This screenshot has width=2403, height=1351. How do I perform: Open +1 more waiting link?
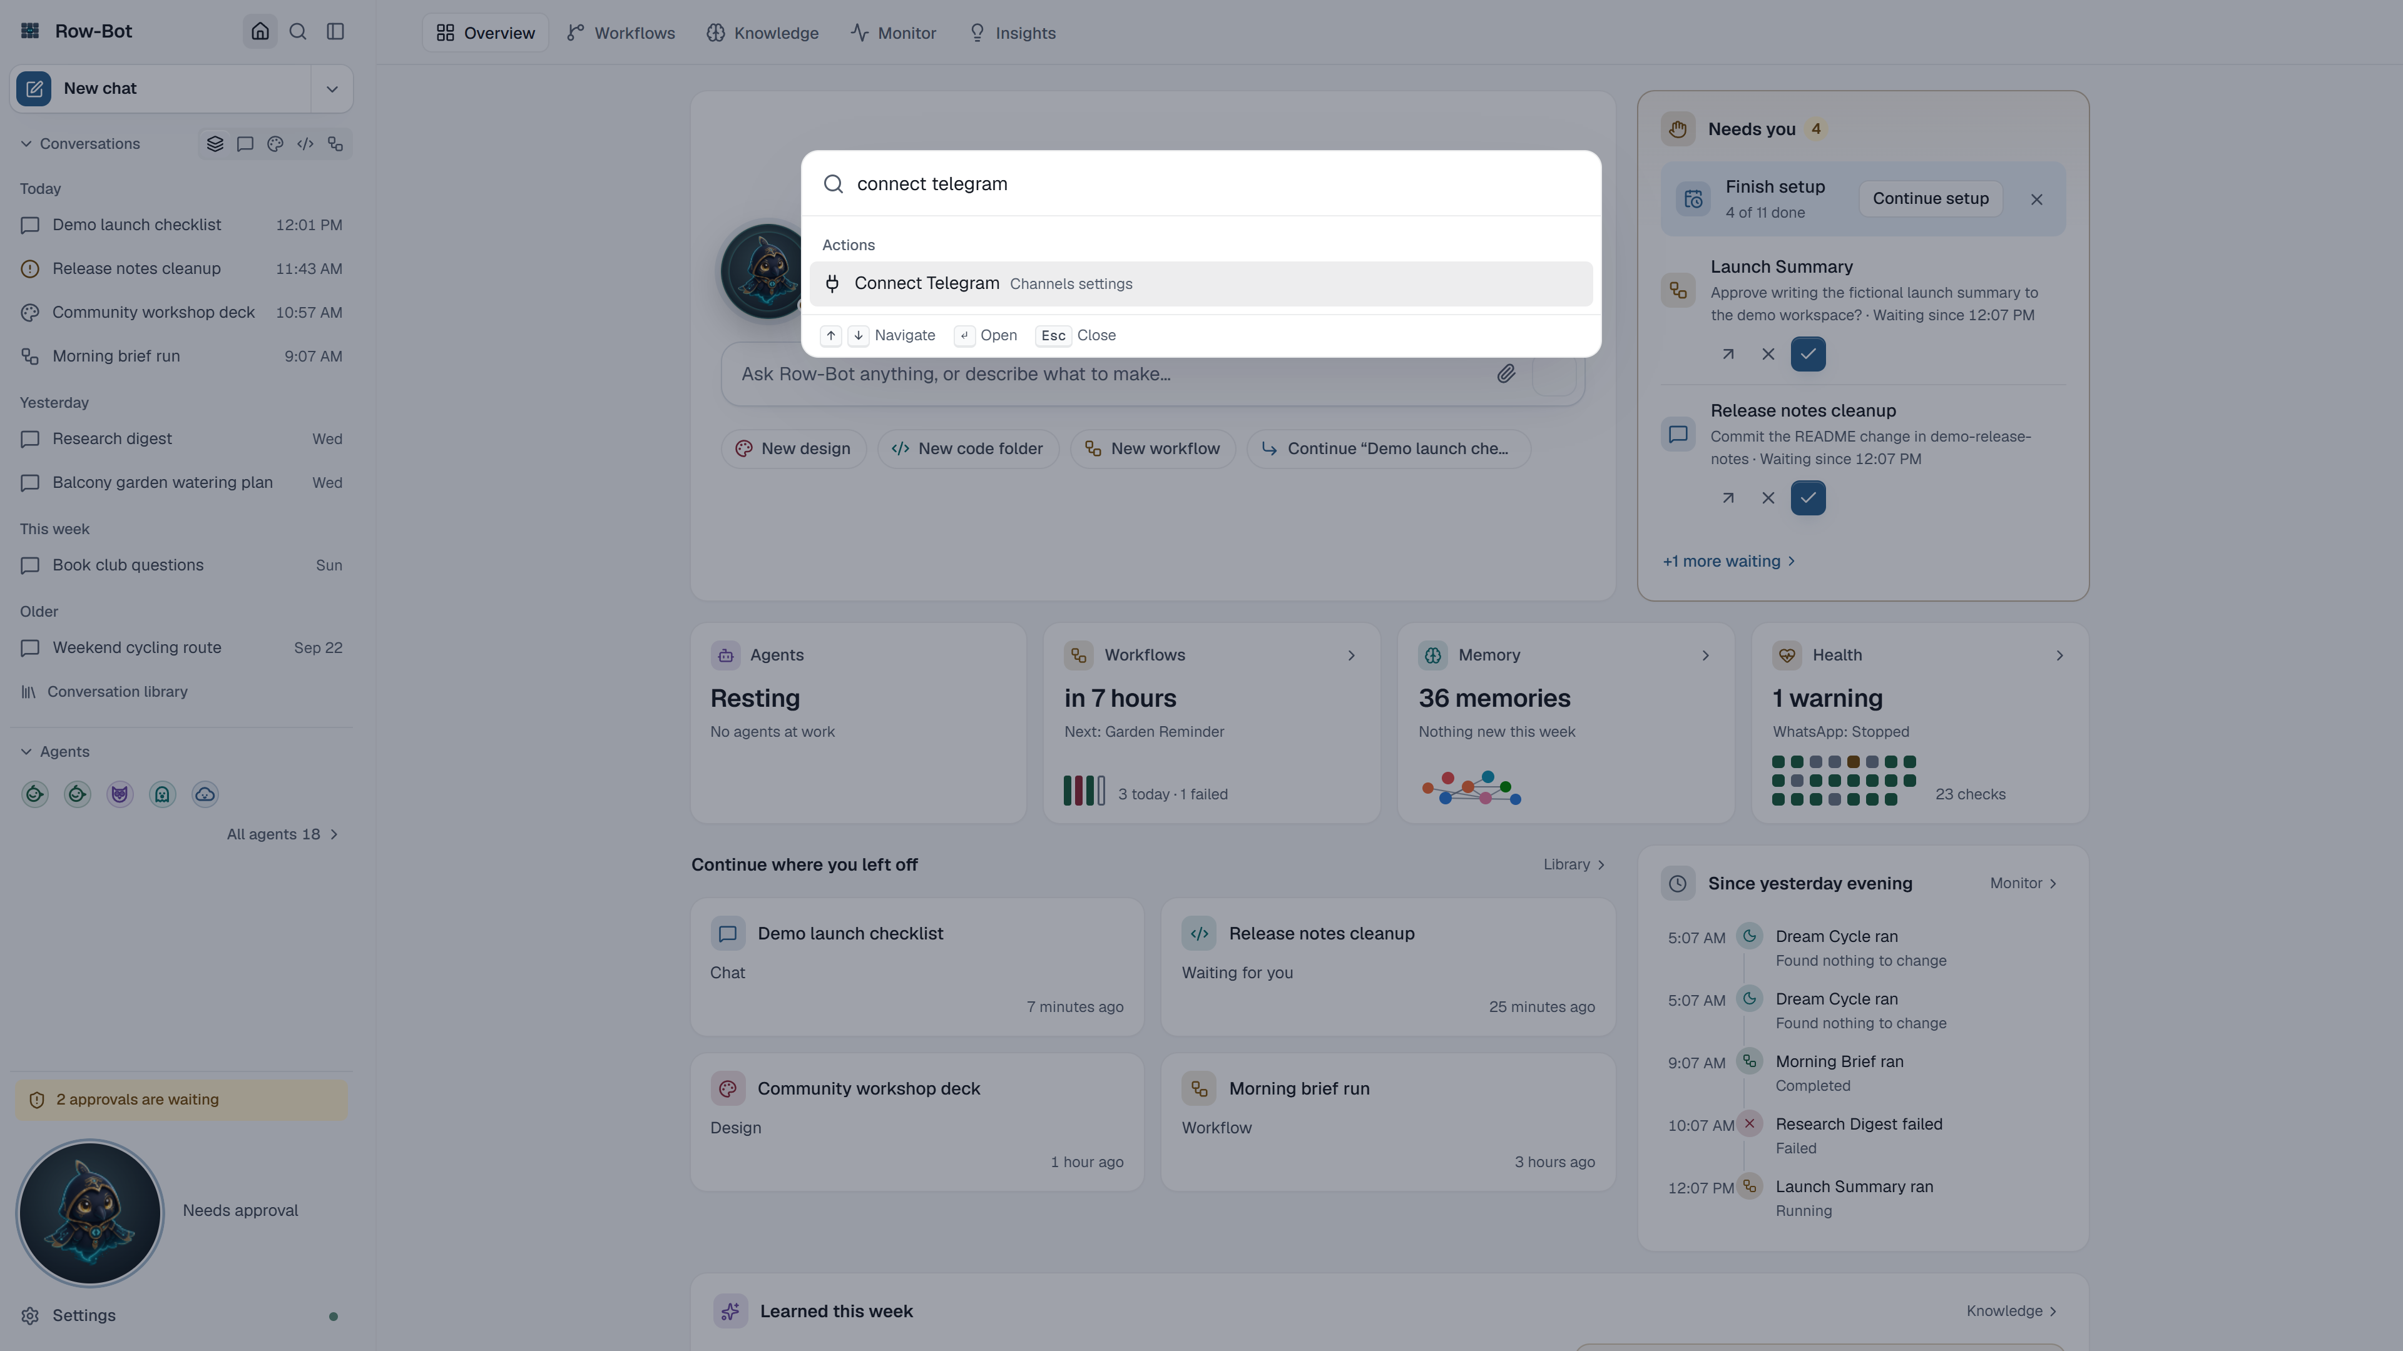point(1728,561)
